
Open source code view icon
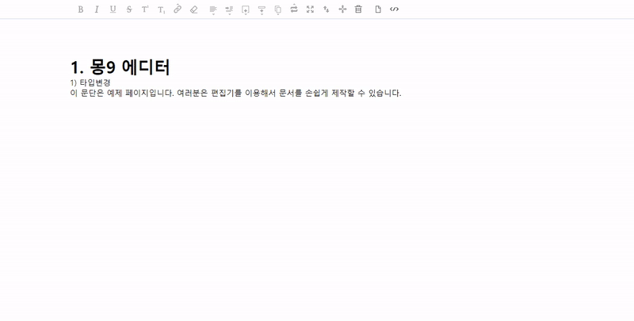tap(395, 10)
